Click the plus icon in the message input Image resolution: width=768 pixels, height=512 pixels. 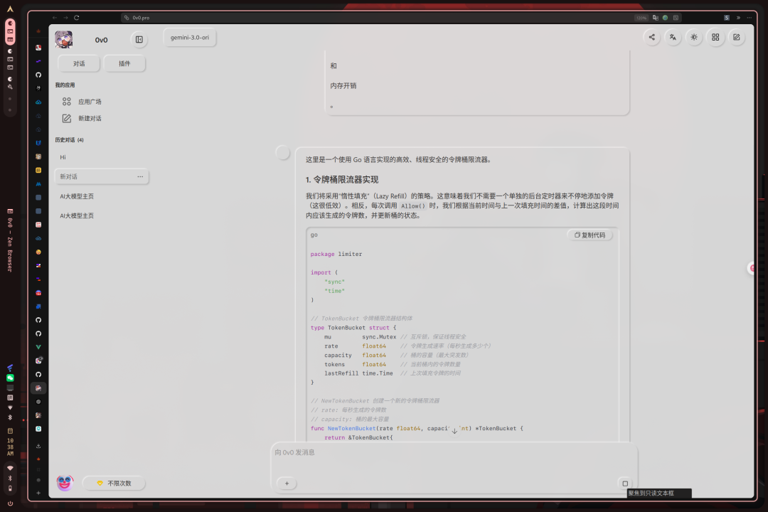286,483
